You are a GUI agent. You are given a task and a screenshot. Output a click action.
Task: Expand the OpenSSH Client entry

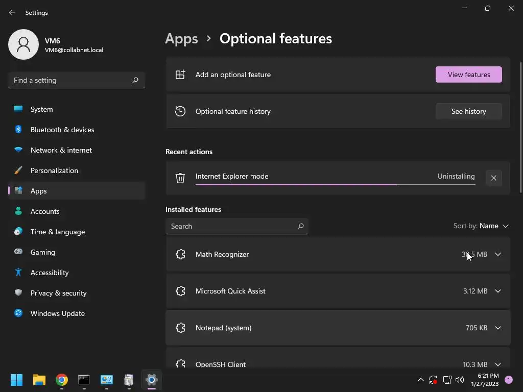point(497,364)
